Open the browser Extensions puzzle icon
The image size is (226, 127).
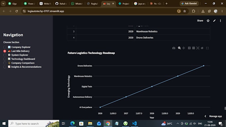[193, 11]
